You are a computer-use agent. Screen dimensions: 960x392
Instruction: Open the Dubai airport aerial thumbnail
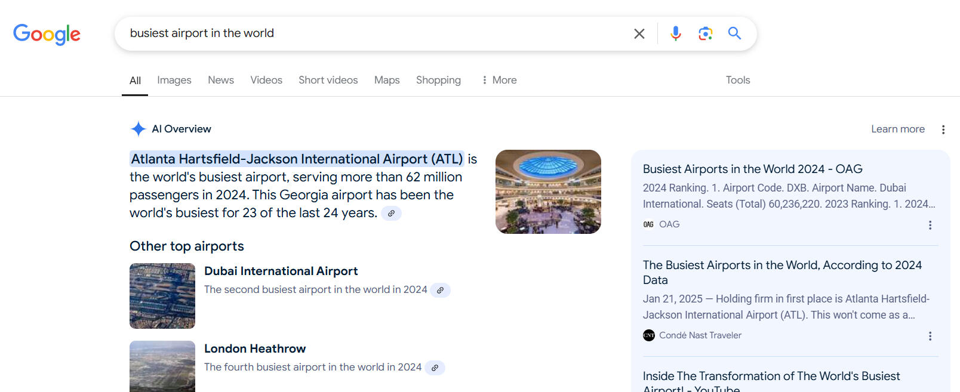pos(162,296)
